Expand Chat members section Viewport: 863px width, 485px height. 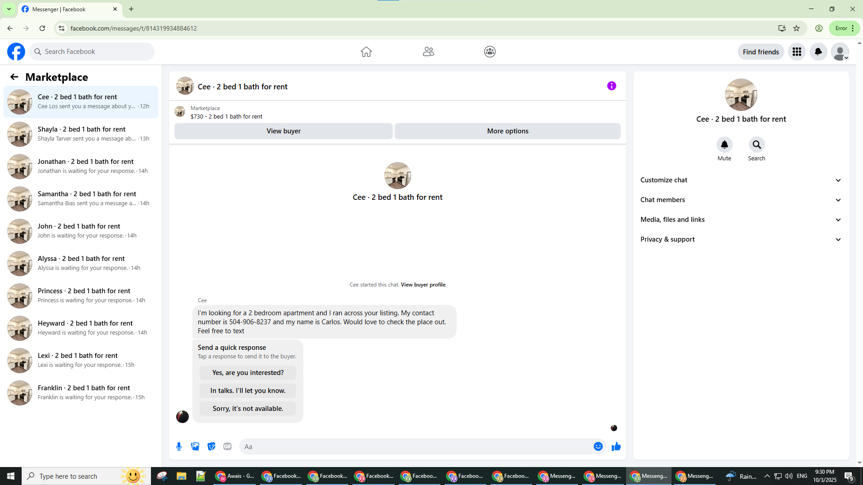(741, 200)
